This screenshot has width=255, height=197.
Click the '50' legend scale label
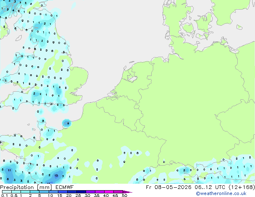click(124, 195)
